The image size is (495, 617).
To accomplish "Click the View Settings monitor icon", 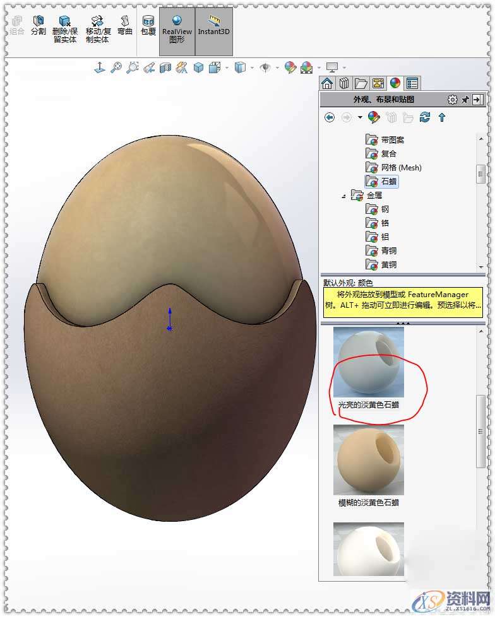I will 332,68.
